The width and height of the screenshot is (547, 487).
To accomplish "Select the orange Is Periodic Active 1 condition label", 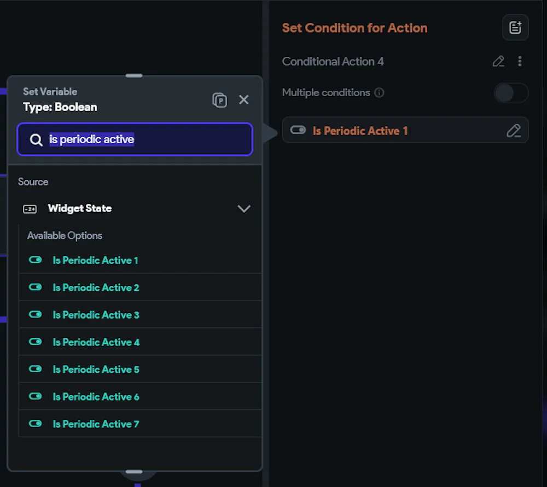I will 360,131.
